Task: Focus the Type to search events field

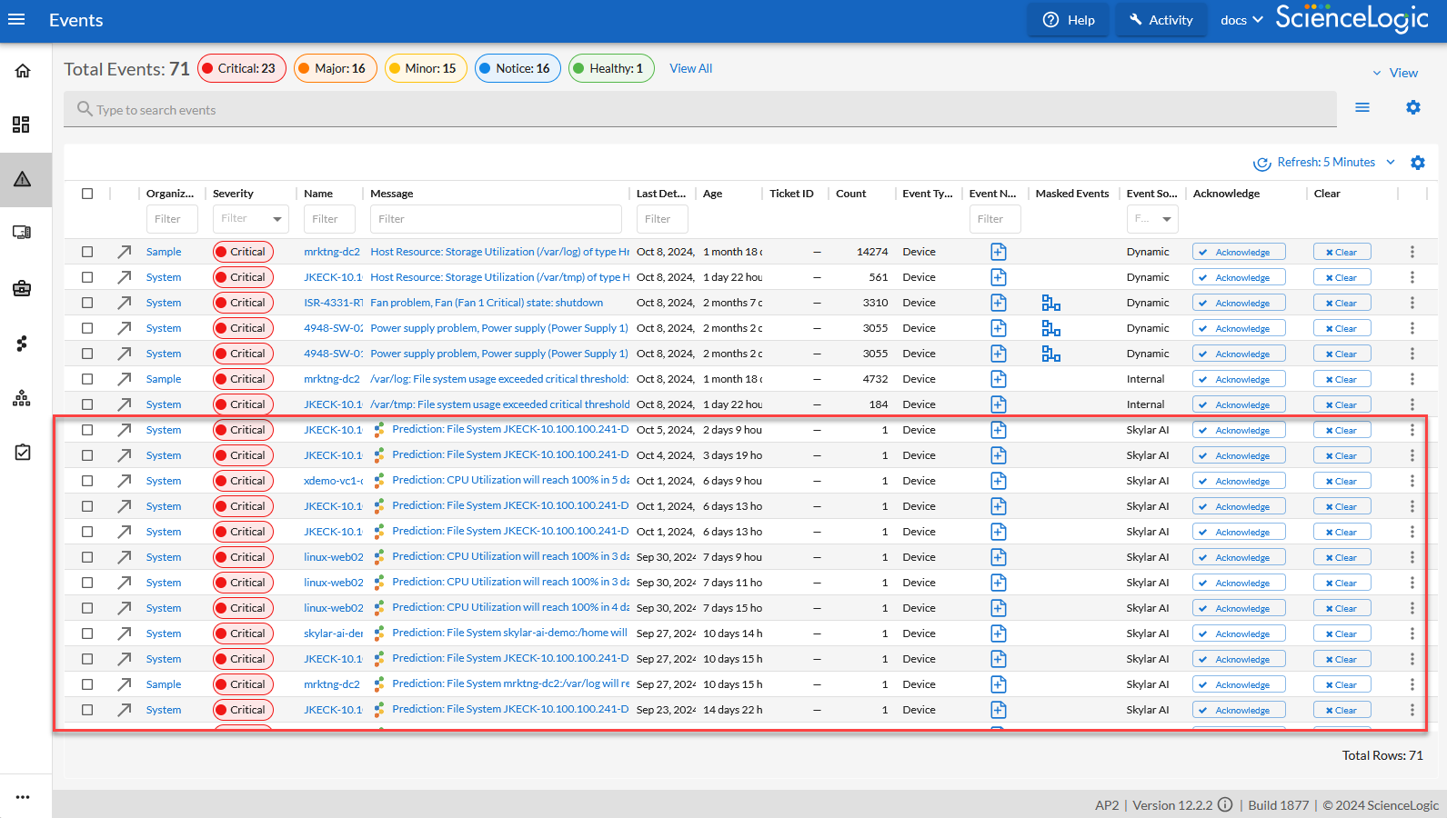Action: [700, 109]
